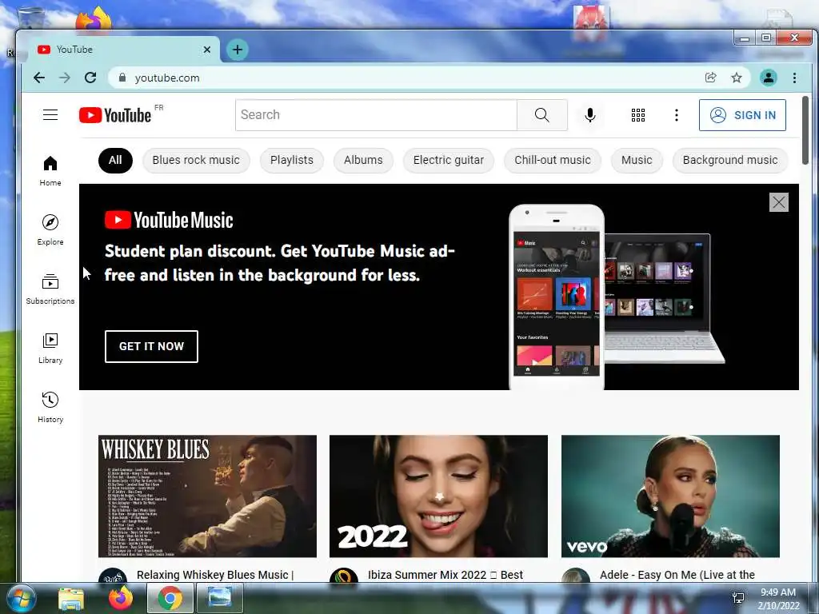Image resolution: width=819 pixels, height=614 pixels.
Task: Open Relaxing Whiskey Blues Music title
Action: click(x=215, y=575)
